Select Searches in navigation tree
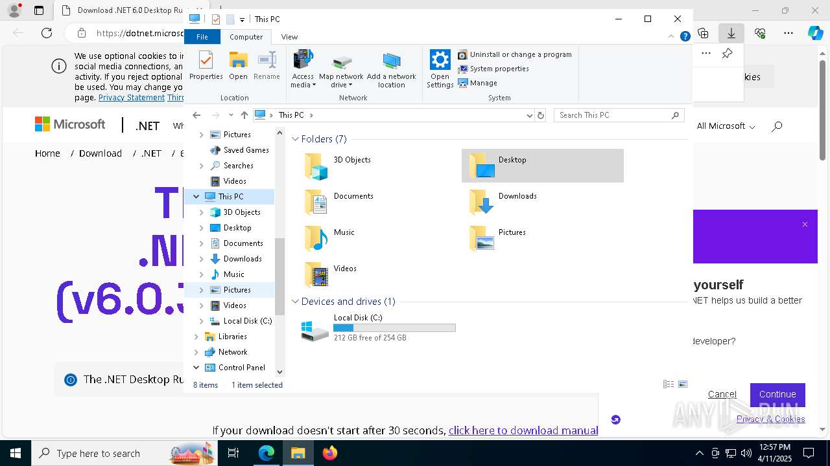The width and height of the screenshot is (830, 466). [231, 166]
